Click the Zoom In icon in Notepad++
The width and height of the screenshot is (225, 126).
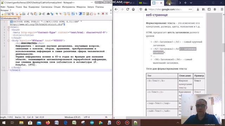click(57, 14)
